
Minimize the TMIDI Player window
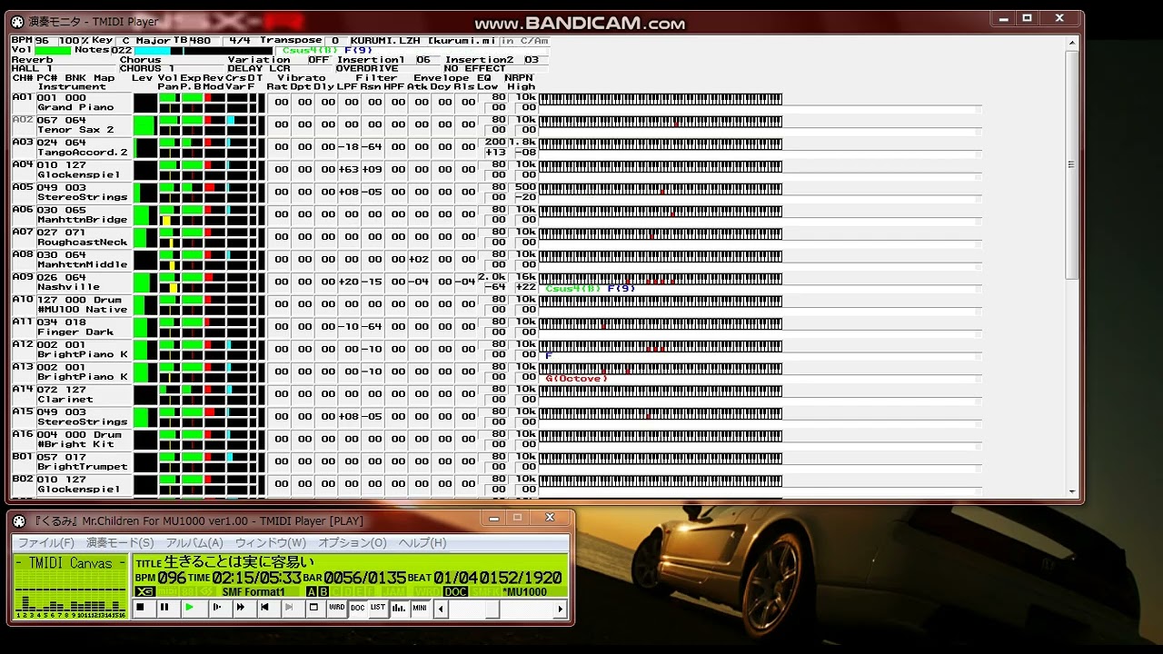[x=493, y=518]
